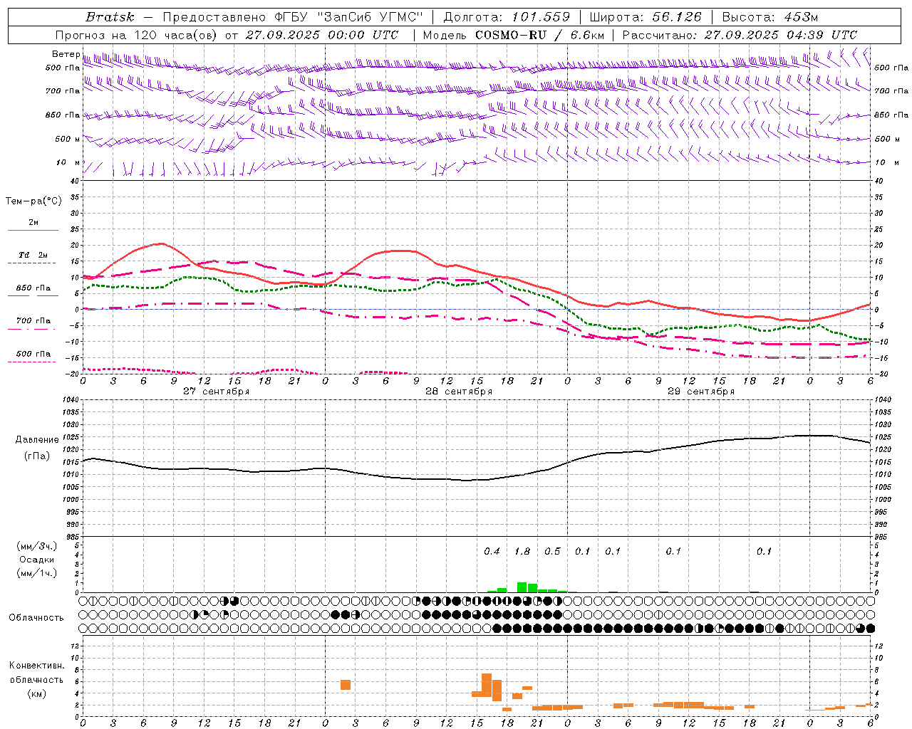Select the Широта: 56.126 header value
The image size is (912, 729).
[x=646, y=17]
